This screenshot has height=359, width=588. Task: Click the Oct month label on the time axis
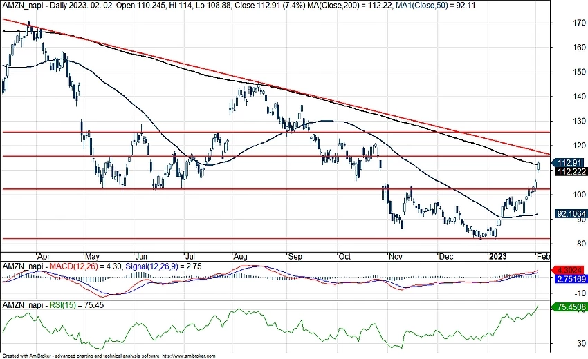[x=344, y=257]
